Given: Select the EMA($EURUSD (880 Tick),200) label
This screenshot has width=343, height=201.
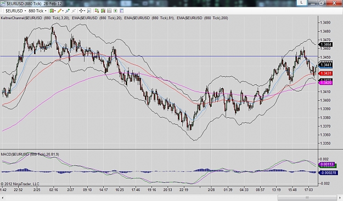Looking at the screenshot, I should [203, 18].
